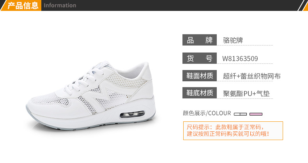
Task: Click the 品牌 label box
Action: pos(200,40)
